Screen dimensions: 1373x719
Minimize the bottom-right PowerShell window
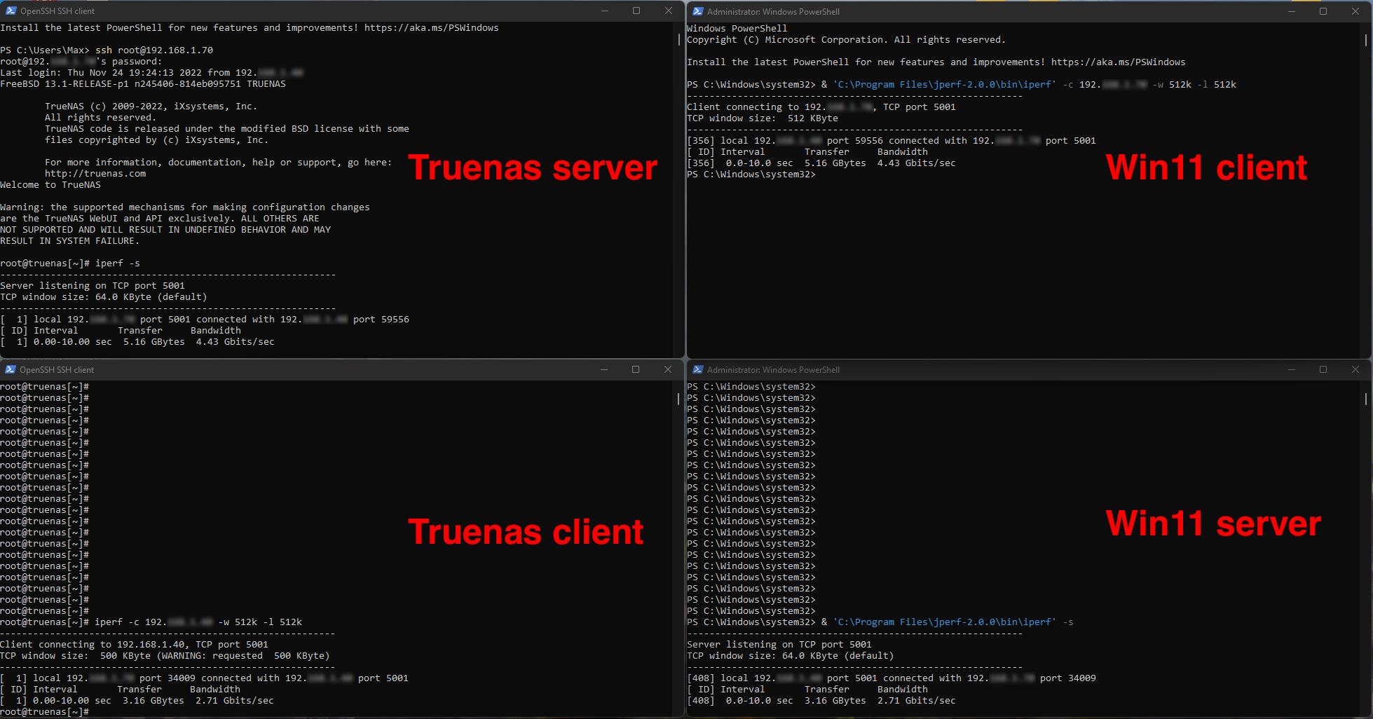[x=1292, y=369]
